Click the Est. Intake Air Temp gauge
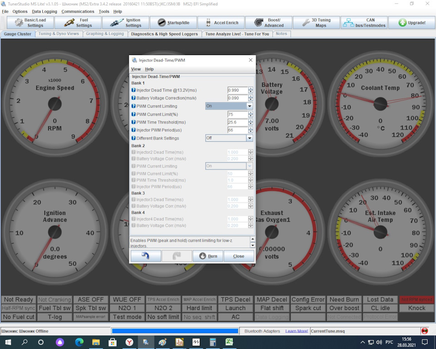The height and width of the screenshot is (349, 436). 381,232
